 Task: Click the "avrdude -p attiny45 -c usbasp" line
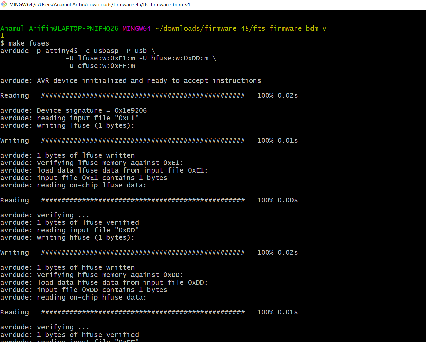pos(78,51)
